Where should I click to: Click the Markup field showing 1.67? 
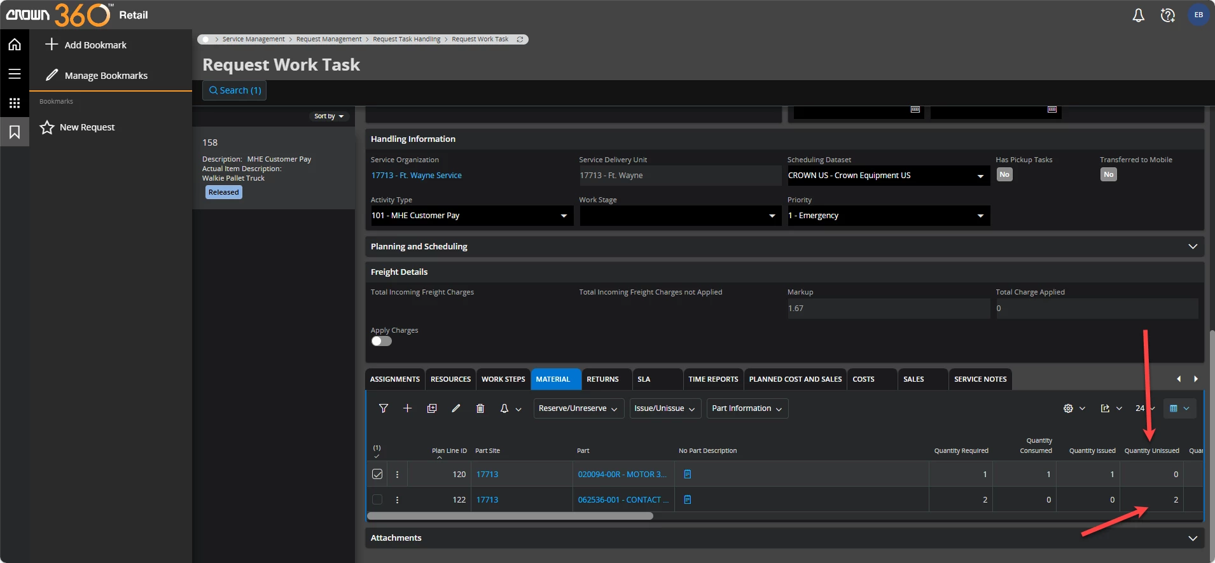888,309
